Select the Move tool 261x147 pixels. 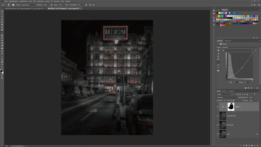(2, 11)
